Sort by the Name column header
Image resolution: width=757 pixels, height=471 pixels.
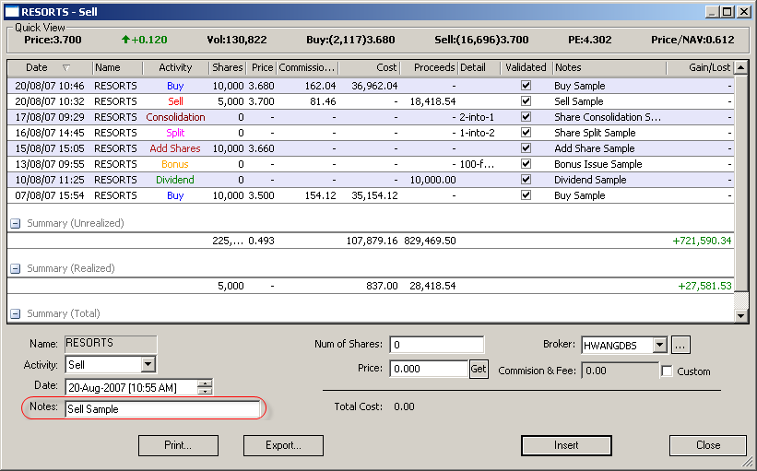tap(117, 67)
